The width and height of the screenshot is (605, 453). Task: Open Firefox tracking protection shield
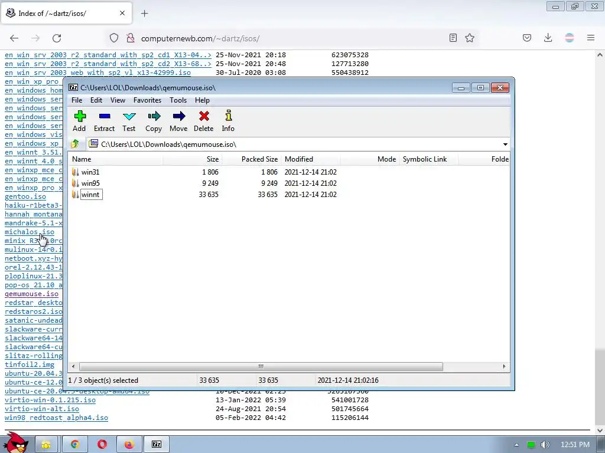click(x=114, y=38)
